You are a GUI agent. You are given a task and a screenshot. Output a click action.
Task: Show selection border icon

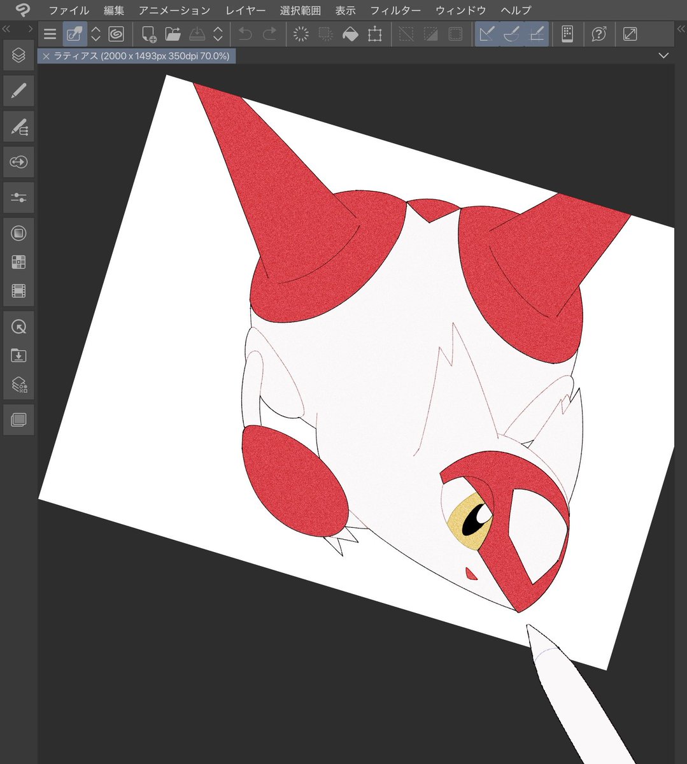point(456,34)
